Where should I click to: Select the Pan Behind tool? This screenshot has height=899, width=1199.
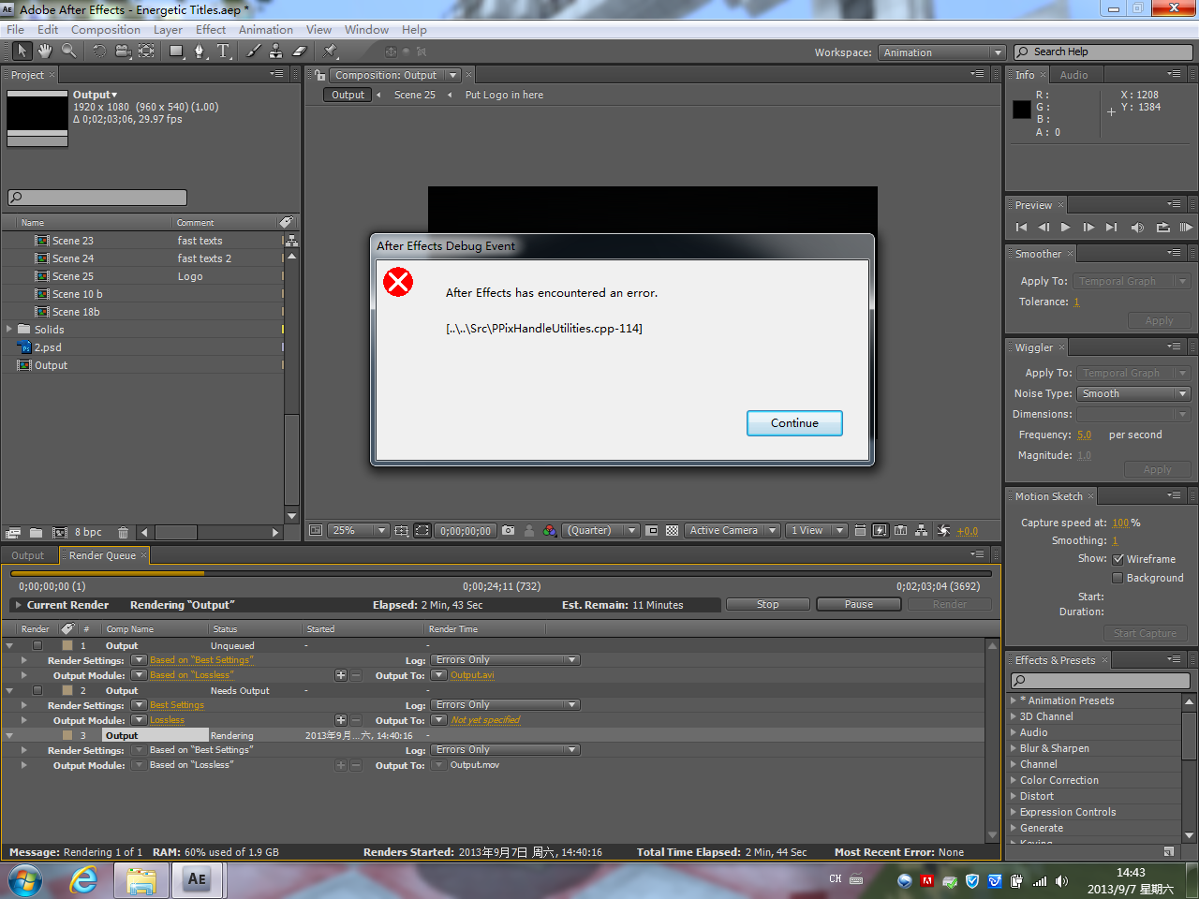[146, 52]
